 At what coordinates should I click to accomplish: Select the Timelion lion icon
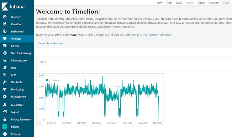5,38
